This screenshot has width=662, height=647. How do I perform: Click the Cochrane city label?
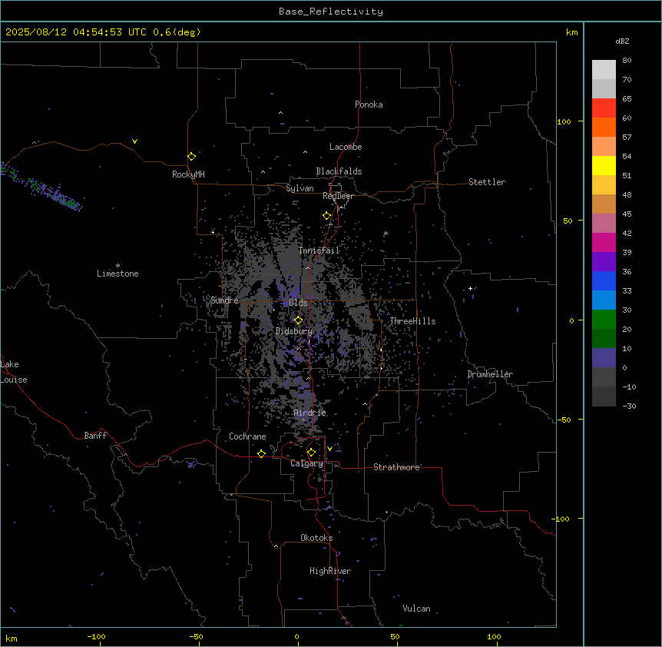click(x=247, y=436)
